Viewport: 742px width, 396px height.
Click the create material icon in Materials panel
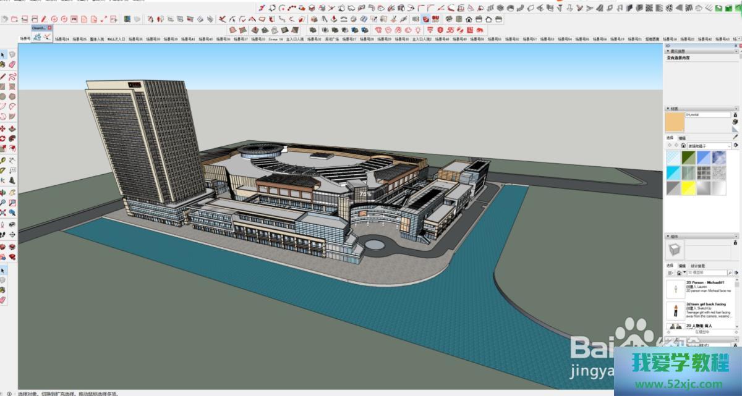pyautogui.click(x=735, y=122)
